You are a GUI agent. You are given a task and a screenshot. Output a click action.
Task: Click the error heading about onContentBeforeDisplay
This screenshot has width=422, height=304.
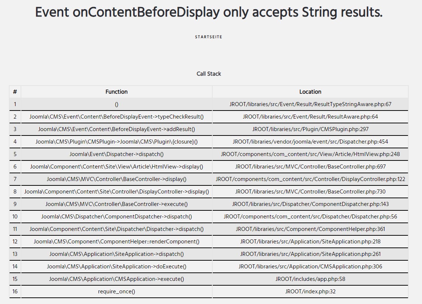coord(209,12)
